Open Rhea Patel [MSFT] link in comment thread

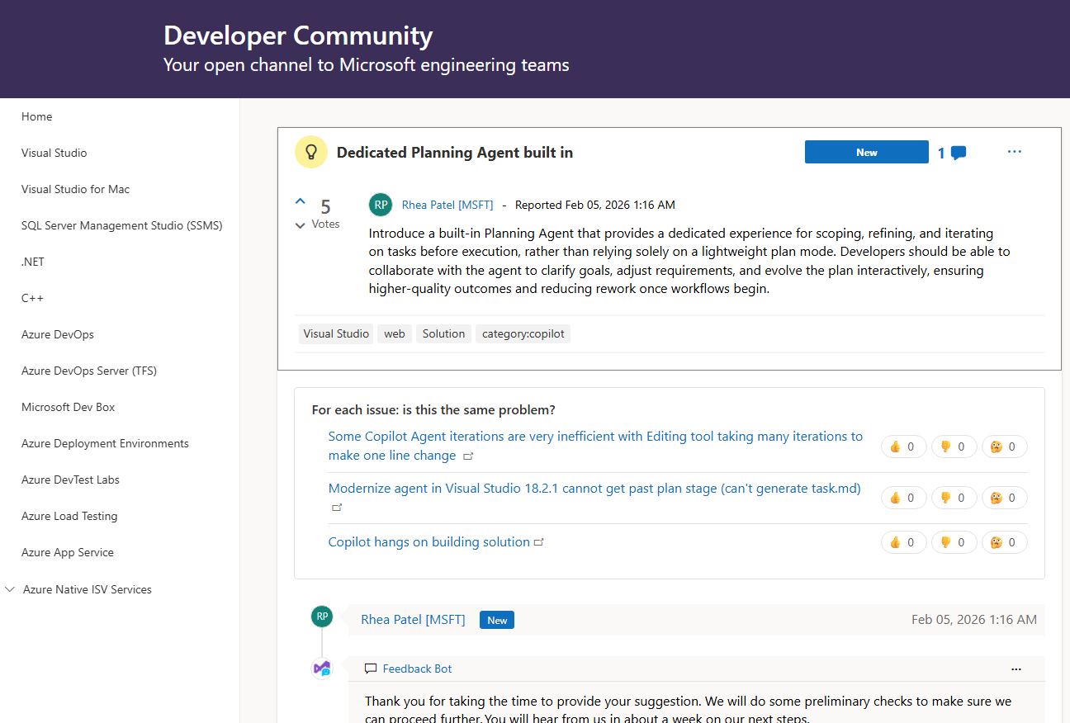point(414,619)
